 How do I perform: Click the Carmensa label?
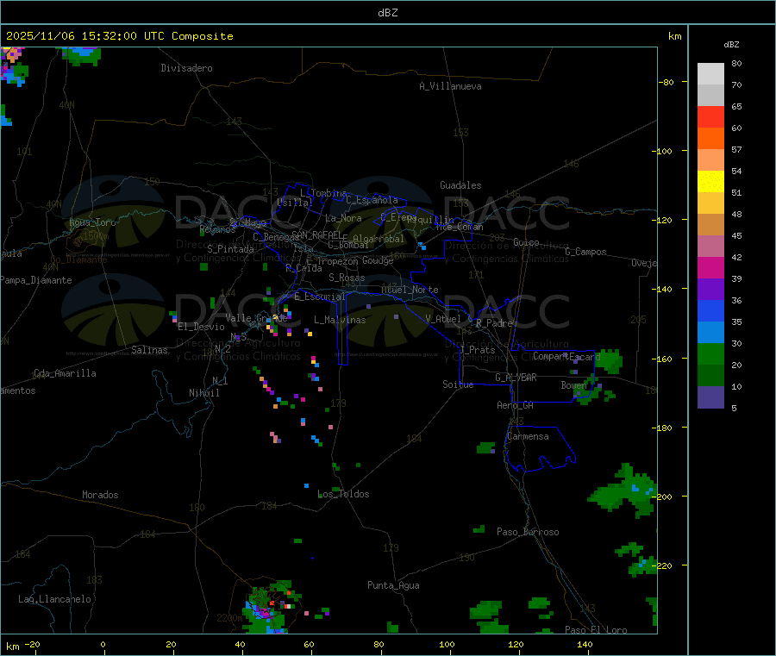tap(528, 436)
